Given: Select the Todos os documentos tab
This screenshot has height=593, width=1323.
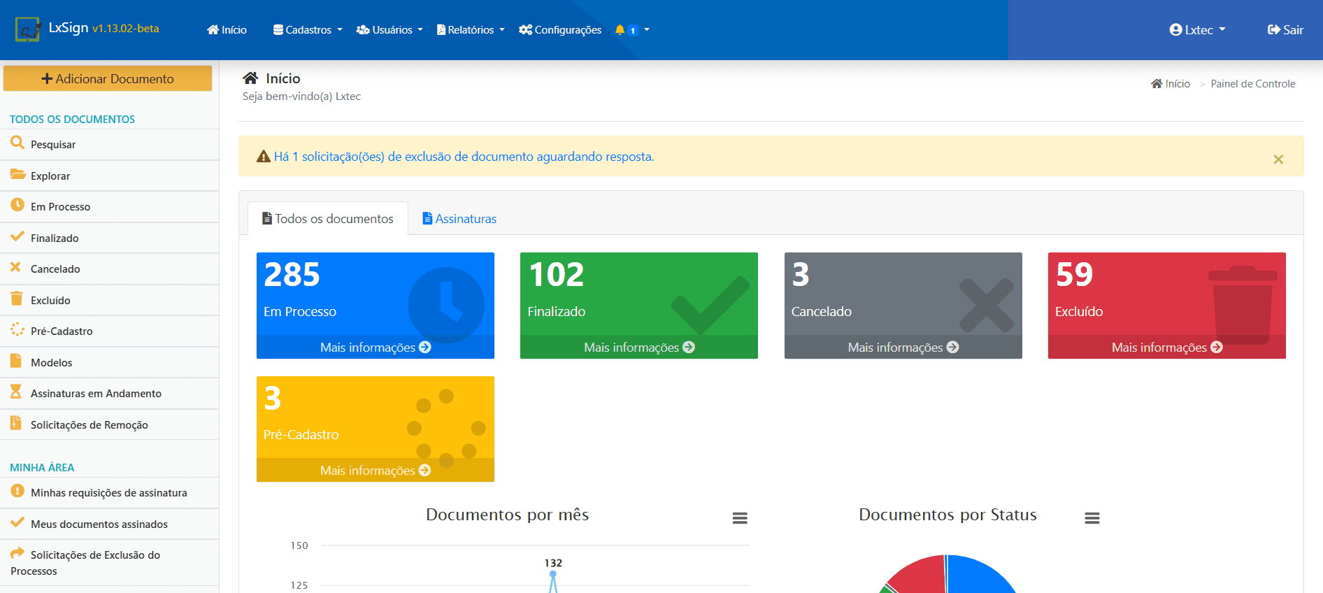Looking at the screenshot, I should (328, 219).
